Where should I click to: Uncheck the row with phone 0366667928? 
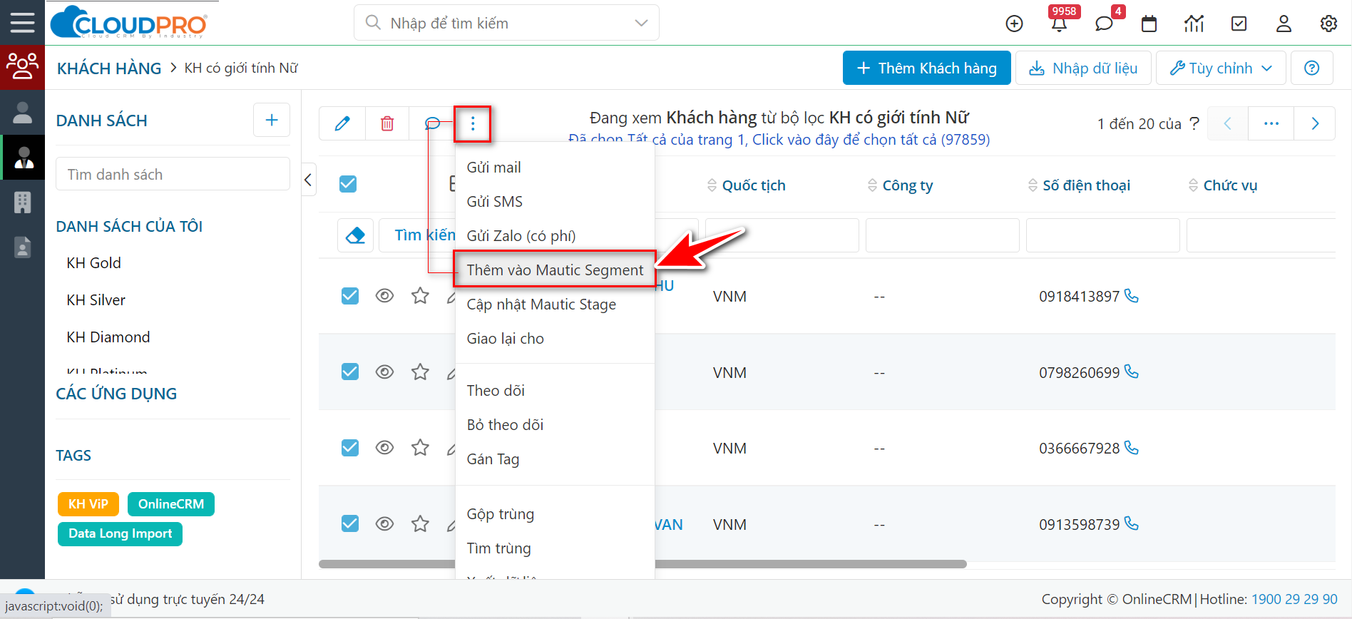350,447
